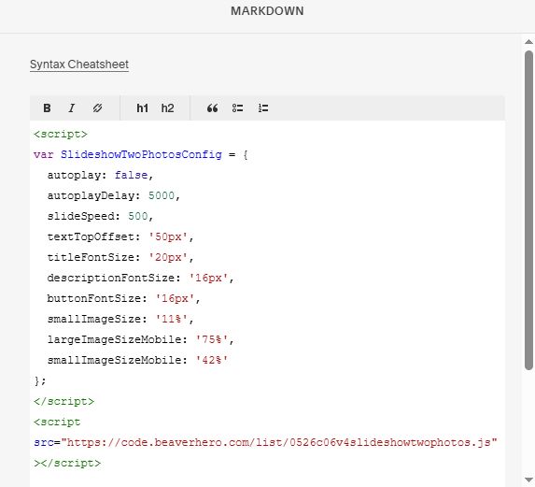535x487 pixels.
Task: Click the vertical scrollbar thumb
Action: [x=528, y=210]
